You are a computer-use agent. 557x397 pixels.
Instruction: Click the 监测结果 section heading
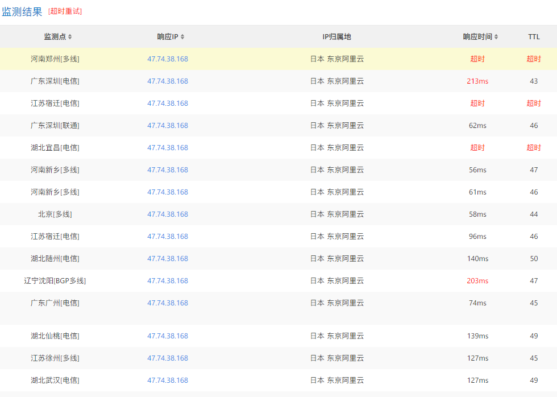pyautogui.click(x=22, y=11)
